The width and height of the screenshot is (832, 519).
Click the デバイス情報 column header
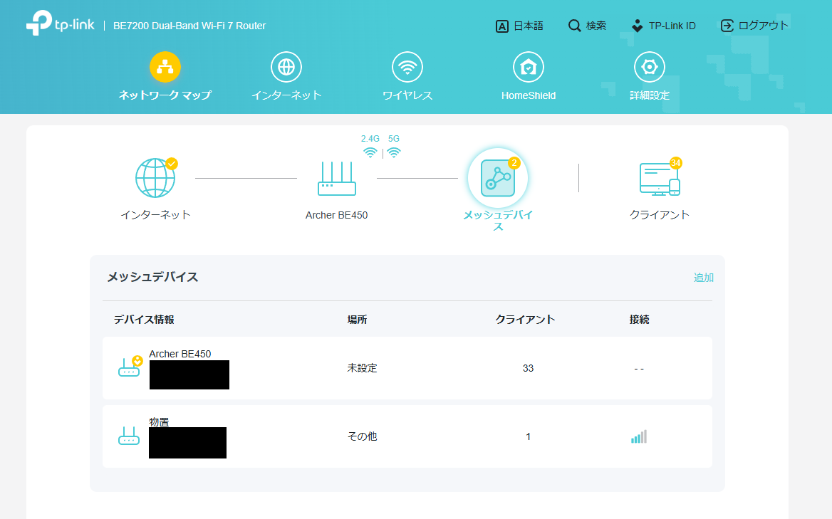point(144,320)
